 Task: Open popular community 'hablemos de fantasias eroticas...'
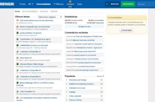82,84
